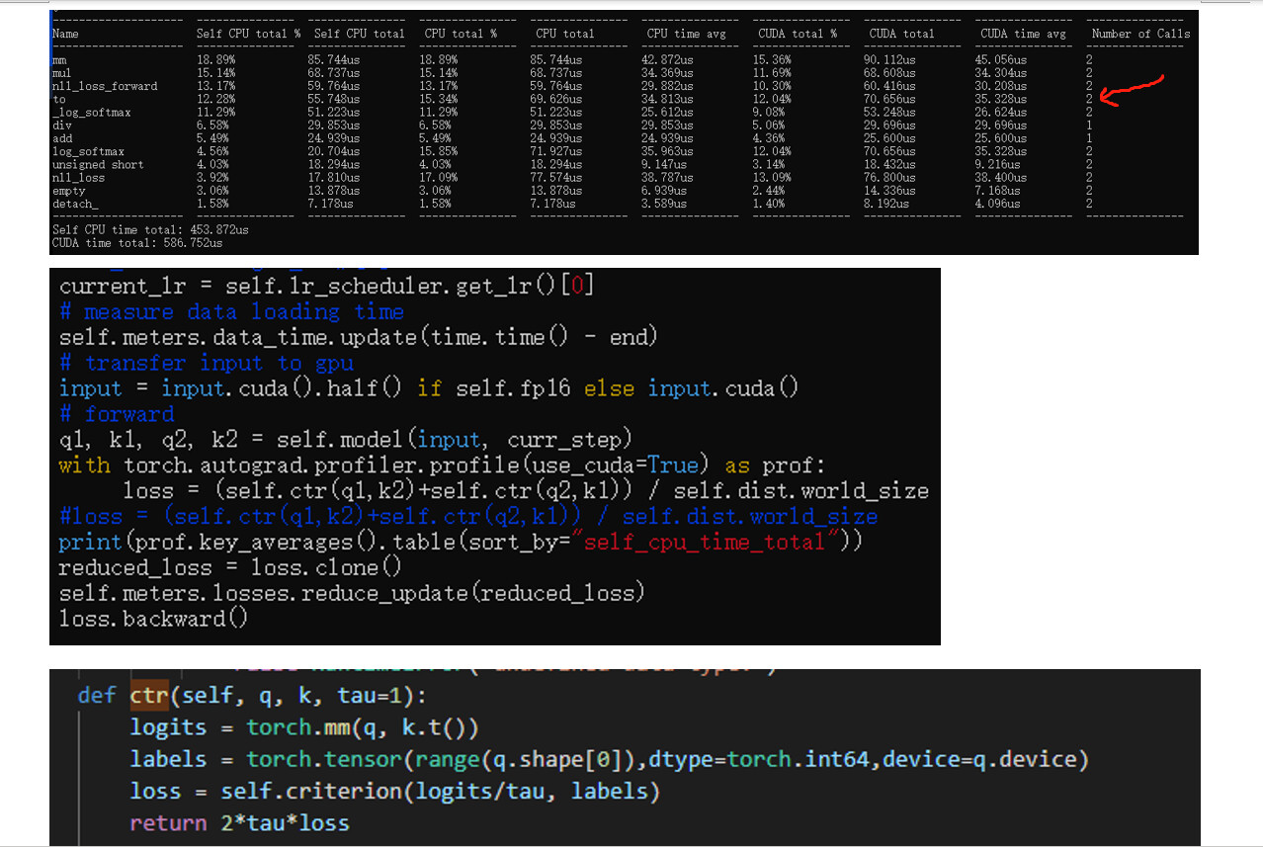The width and height of the screenshot is (1263, 847).
Task: Select the "Self CPU total %" column header
Action: (248, 35)
